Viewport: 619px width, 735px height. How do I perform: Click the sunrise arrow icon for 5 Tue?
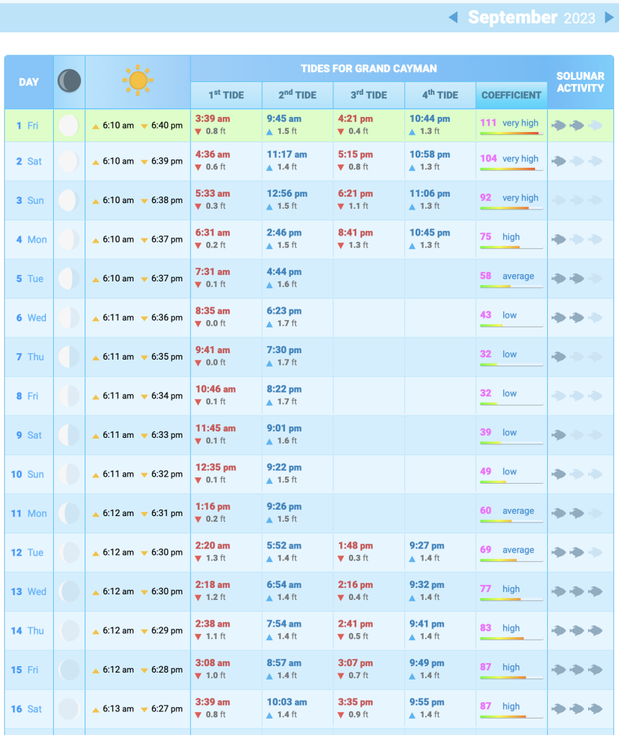tap(96, 279)
